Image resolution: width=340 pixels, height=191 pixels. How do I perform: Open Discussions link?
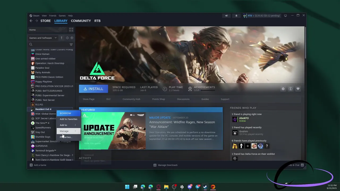coord(183,99)
